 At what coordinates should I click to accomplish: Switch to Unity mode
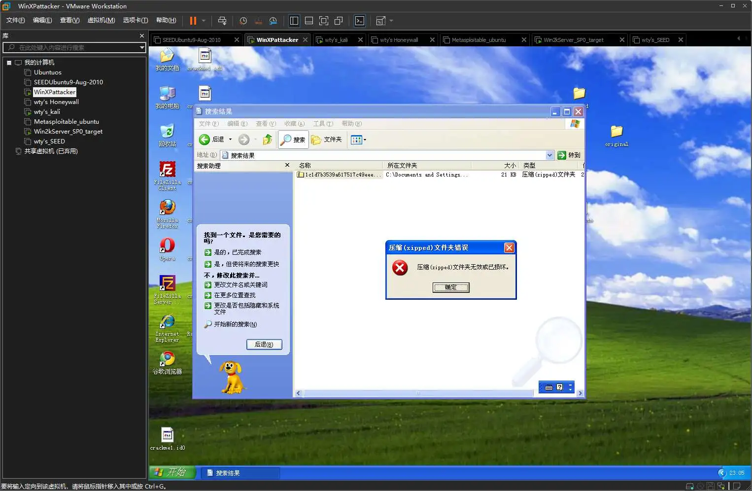click(x=339, y=21)
